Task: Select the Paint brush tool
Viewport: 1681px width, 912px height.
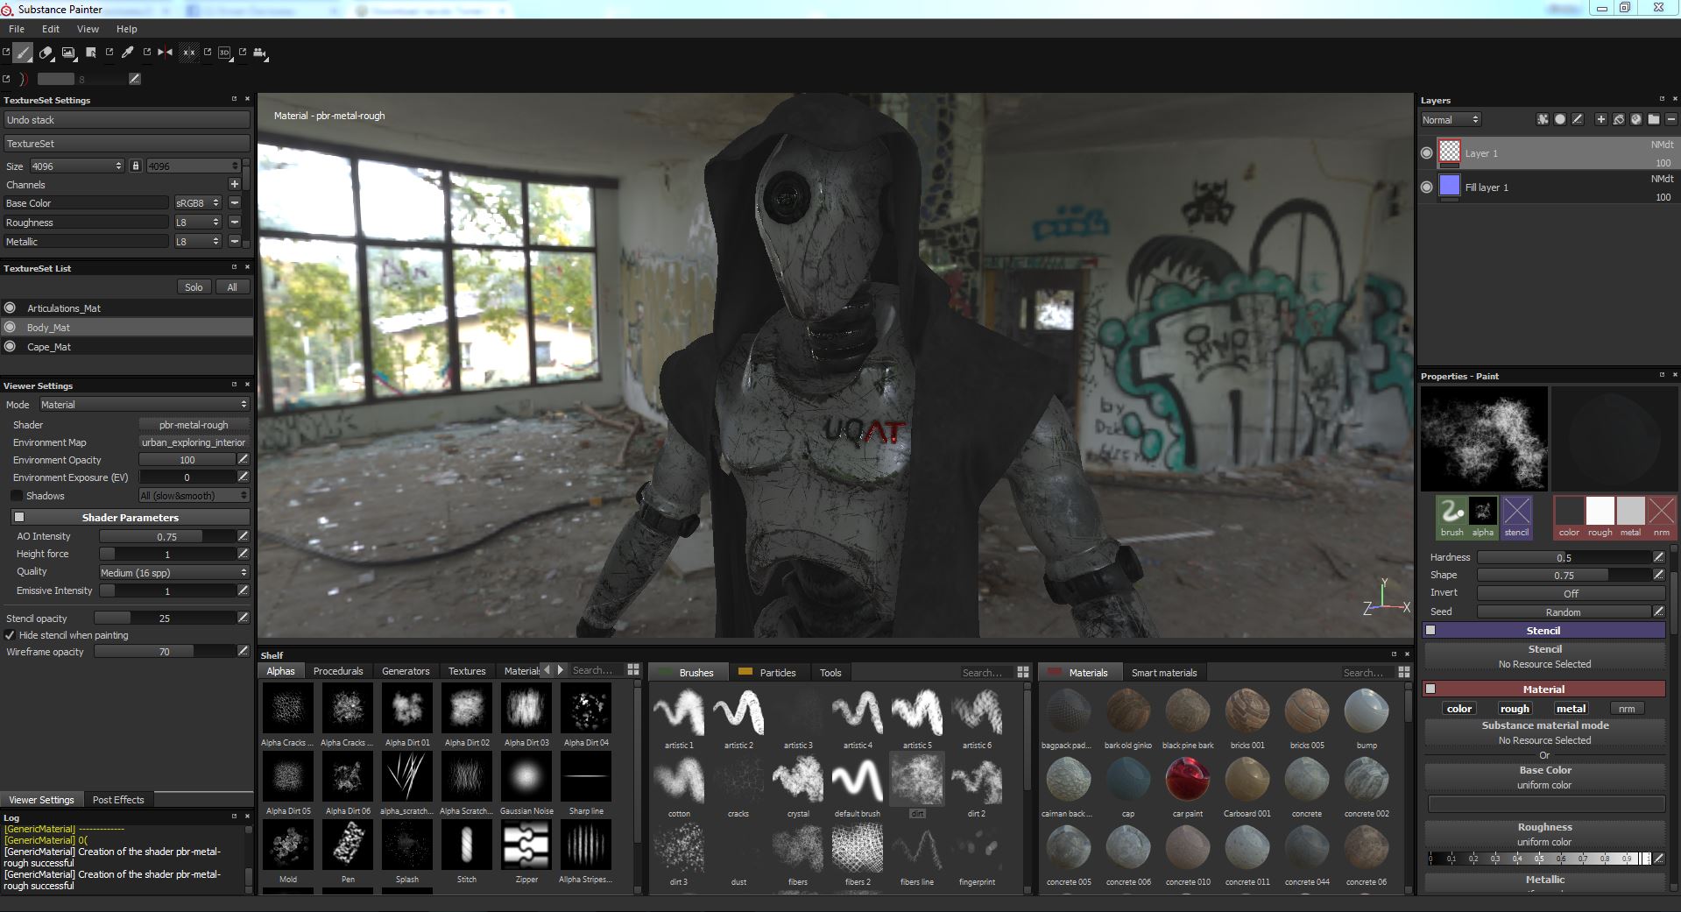Action: point(24,53)
